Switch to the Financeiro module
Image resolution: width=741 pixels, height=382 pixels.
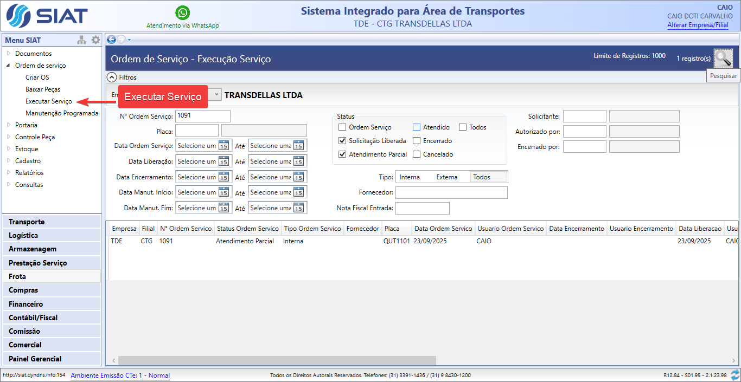25,304
